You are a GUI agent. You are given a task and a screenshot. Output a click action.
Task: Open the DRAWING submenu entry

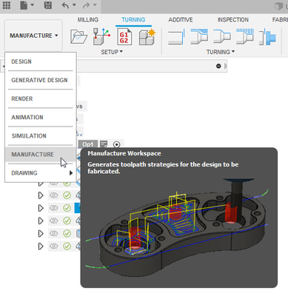coord(41,173)
